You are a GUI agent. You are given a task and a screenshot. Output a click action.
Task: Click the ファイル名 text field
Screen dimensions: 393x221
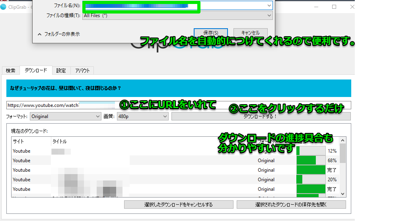click(175, 6)
